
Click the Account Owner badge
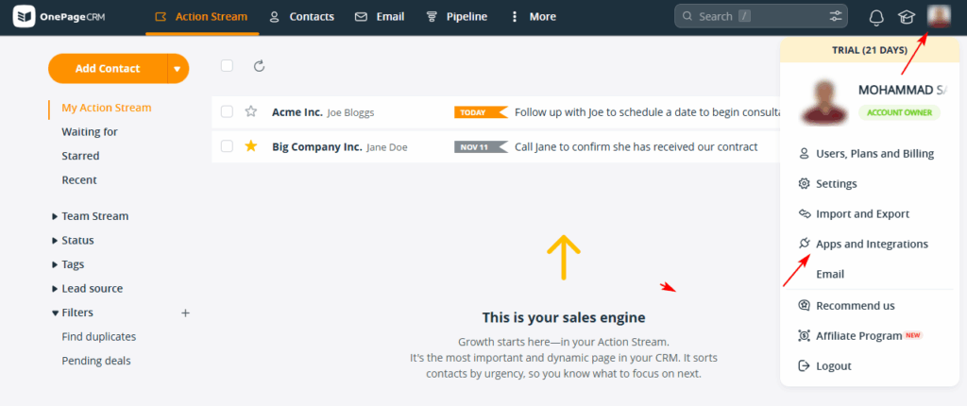pos(899,112)
